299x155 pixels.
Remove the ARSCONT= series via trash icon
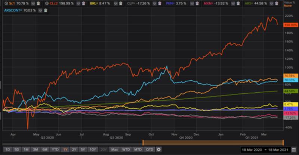coord(46,10)
